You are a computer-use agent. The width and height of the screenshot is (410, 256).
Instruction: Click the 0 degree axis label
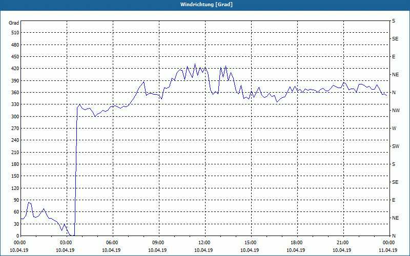(x=18, y=236)
